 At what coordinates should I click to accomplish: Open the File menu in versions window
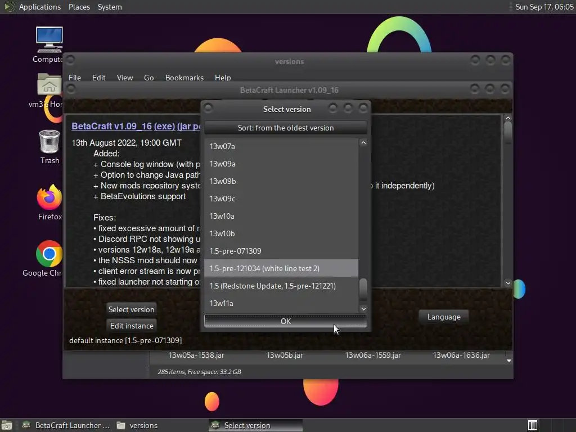[x=75, y=78]
